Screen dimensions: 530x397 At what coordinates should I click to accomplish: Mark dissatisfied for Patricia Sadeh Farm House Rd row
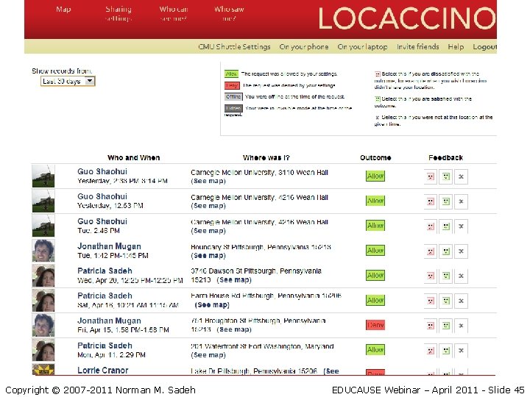(431, 301)
